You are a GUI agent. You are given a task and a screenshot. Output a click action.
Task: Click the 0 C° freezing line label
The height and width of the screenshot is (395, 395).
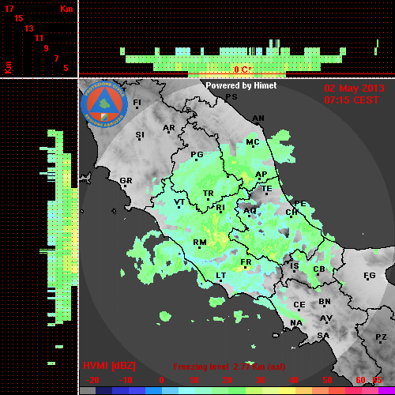click(243, 70)
